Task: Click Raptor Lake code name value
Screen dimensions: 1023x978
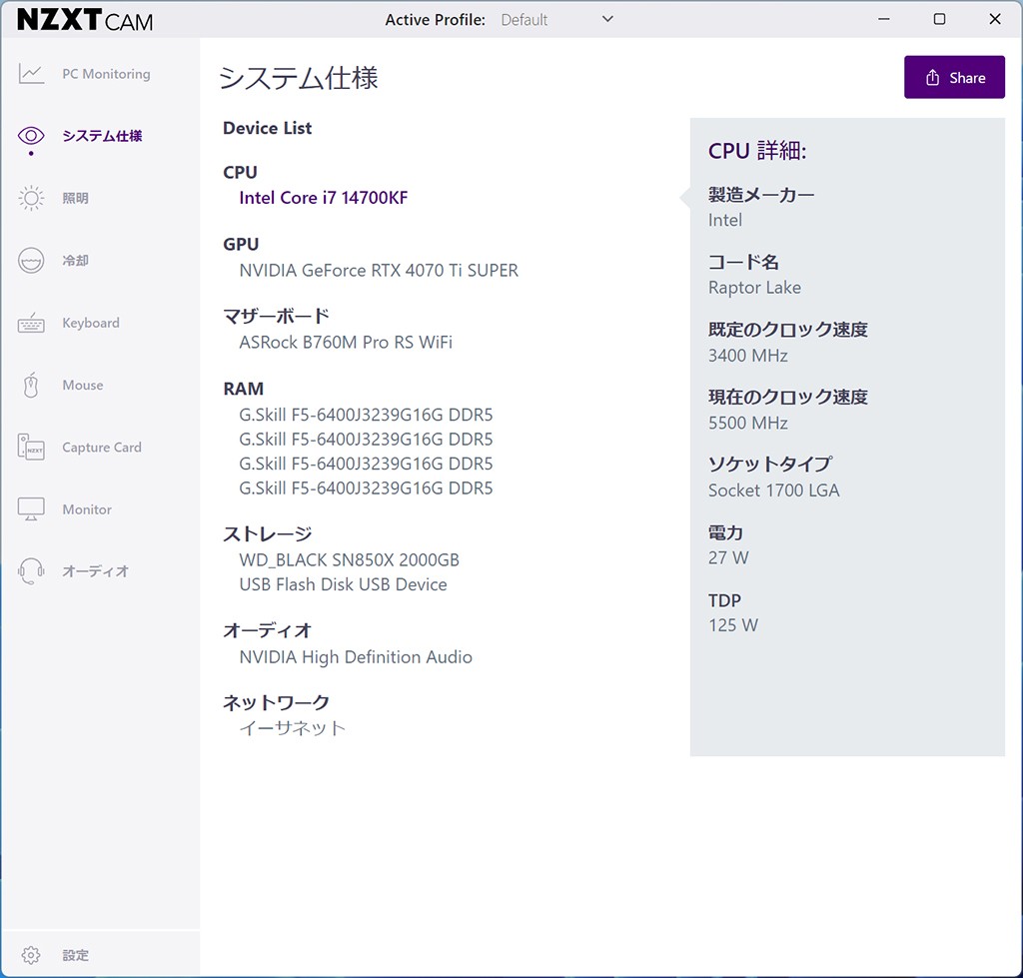Action: [x=755, y=288]
